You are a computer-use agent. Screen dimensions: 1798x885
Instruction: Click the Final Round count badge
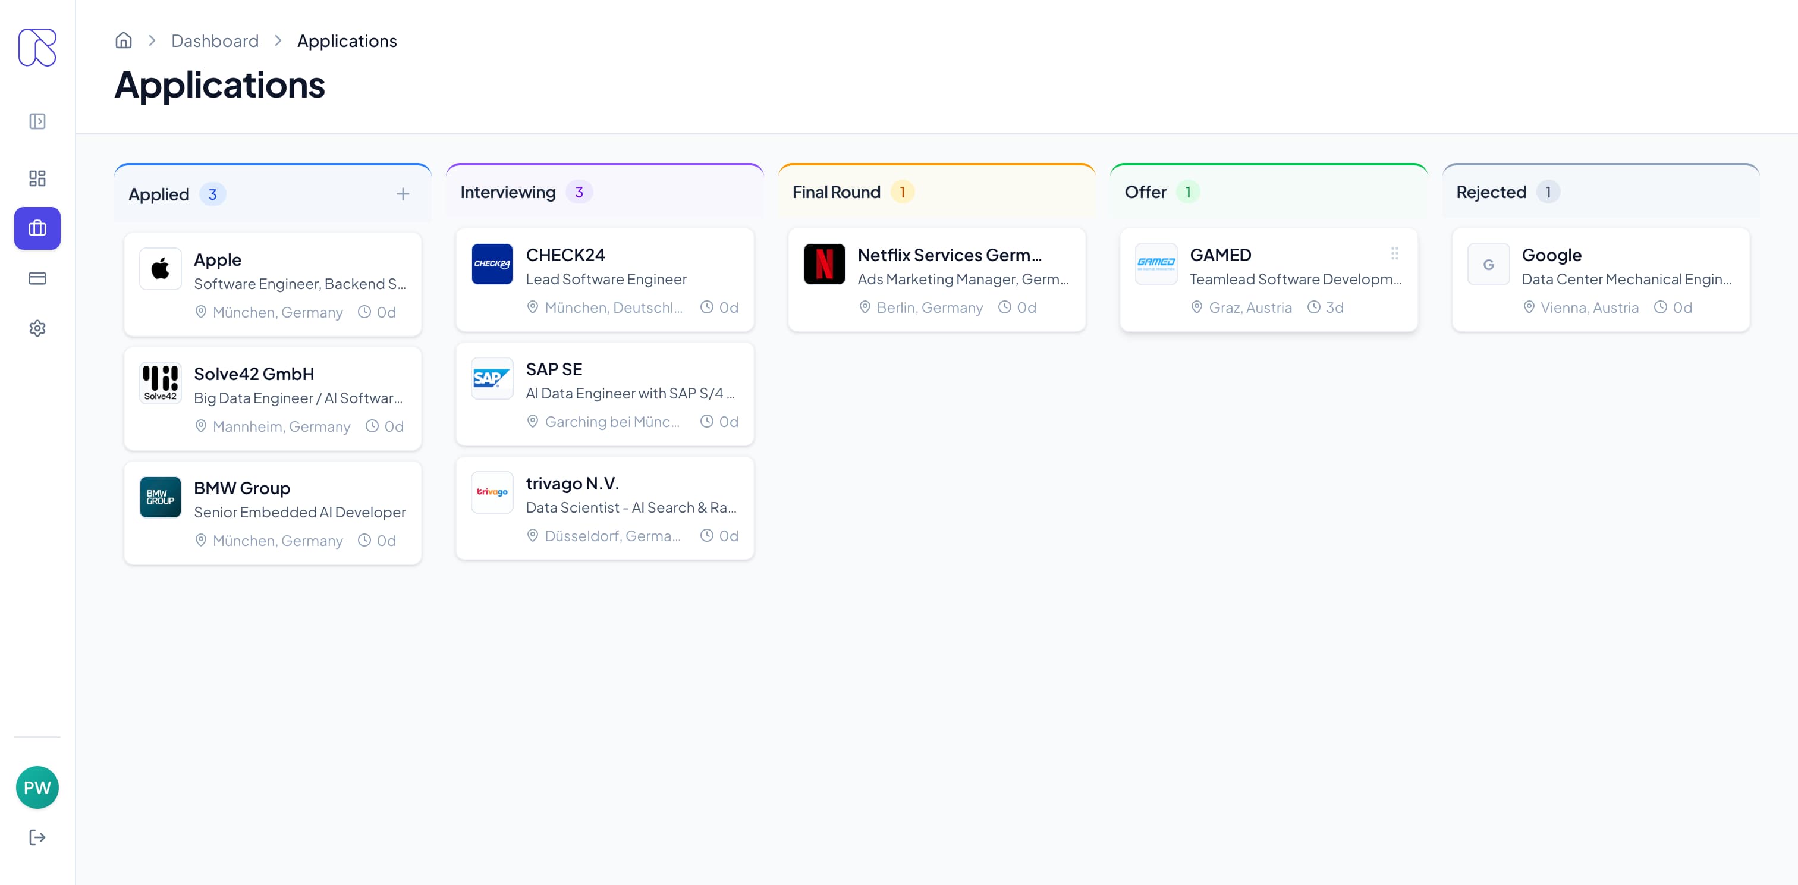tap(902, 192)
